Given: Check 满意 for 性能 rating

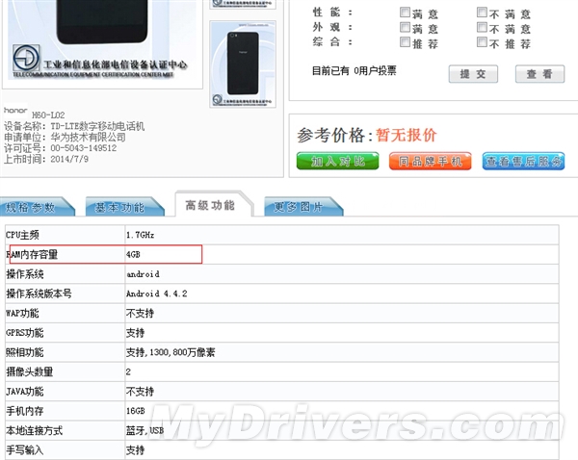Looking at the screenshot, I should (405, 13).
